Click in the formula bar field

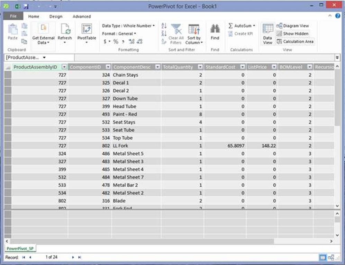205,58
